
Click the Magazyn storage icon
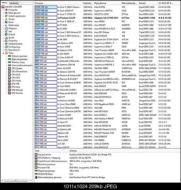coord(6,28)
